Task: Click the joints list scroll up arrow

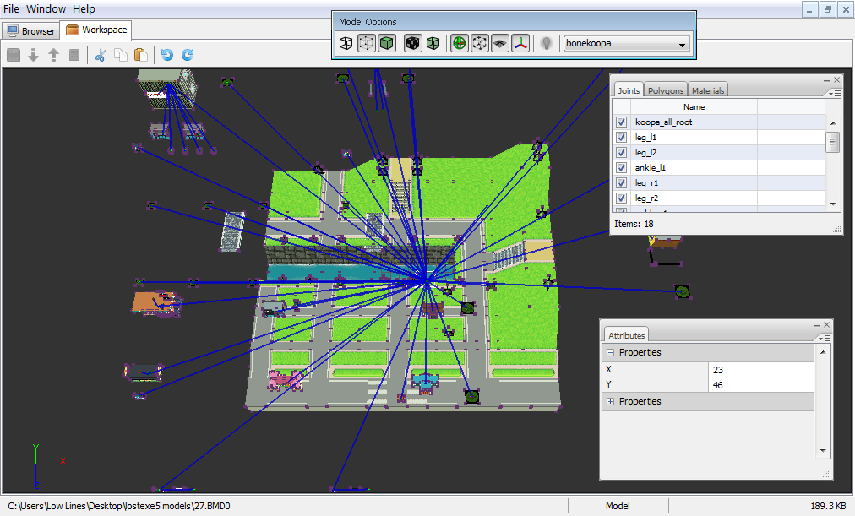Action: pyautogui.click(x=833, y=123)
